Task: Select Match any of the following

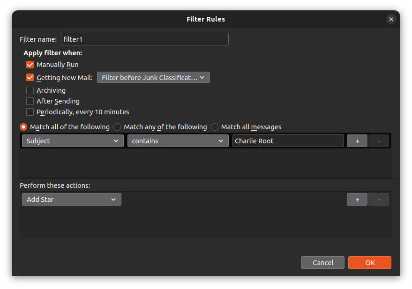Action: pyautogui.click(x=117, y=127)
